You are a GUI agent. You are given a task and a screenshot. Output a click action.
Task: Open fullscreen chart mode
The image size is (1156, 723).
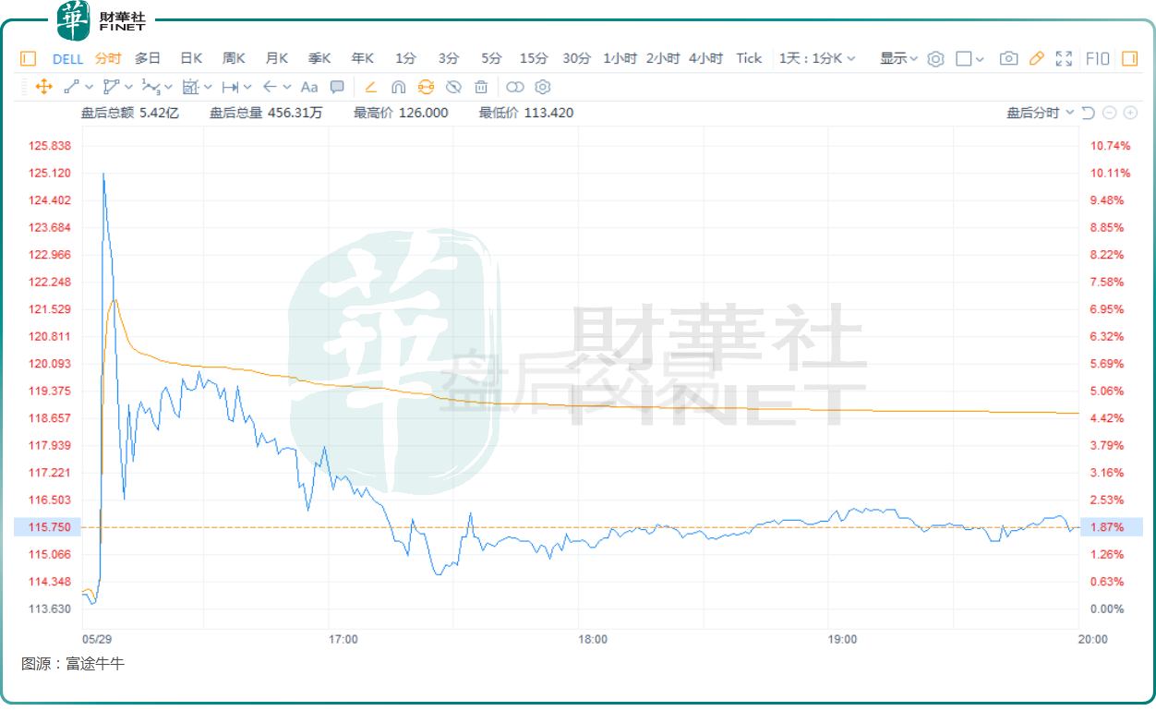[1064, 58]
